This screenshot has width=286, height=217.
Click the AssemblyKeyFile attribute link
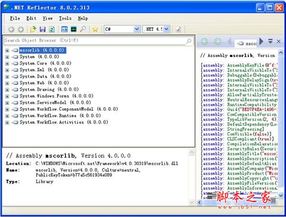(245, 65)
